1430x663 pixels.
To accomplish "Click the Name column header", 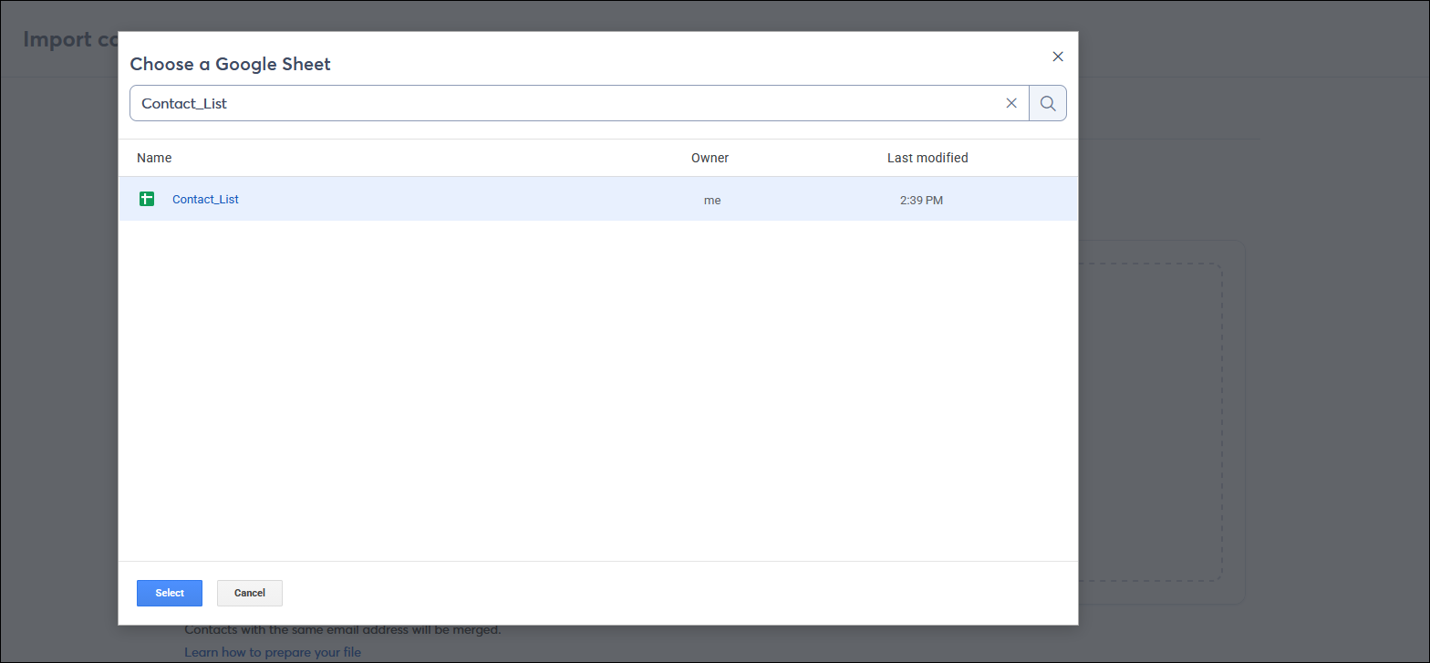I will click(x=154, y=158).
